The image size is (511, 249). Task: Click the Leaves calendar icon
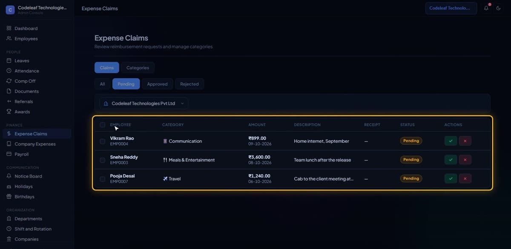(x=9, y=61)
